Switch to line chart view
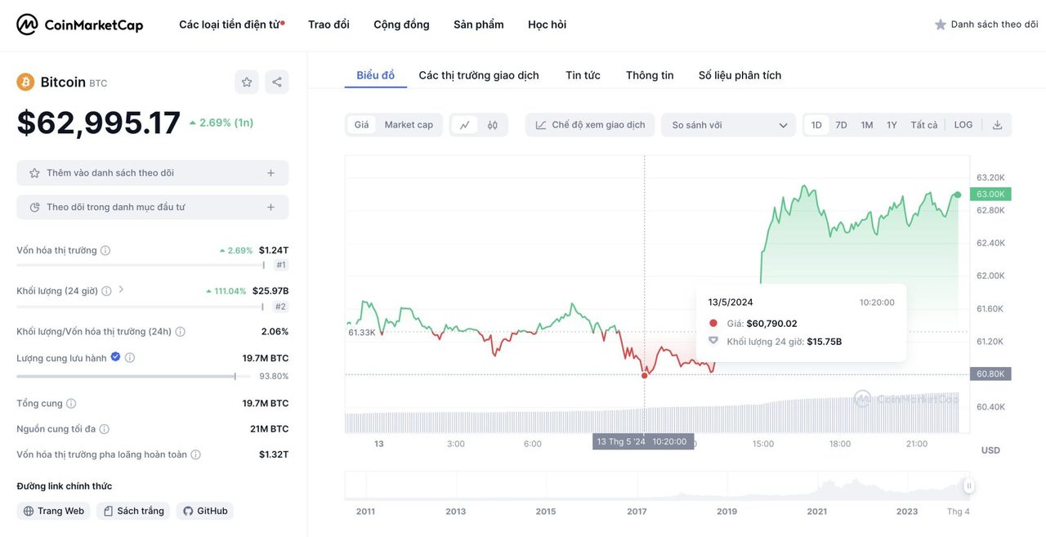This screenshot has width=1046, height=537. click(x=465, y=125)
